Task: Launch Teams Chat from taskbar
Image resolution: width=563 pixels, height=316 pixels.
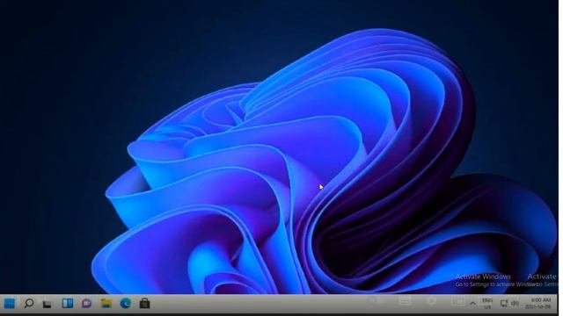Action: pos(86,304)
